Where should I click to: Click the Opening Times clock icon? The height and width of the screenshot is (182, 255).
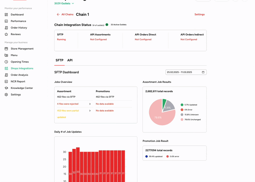coord(6,62)
